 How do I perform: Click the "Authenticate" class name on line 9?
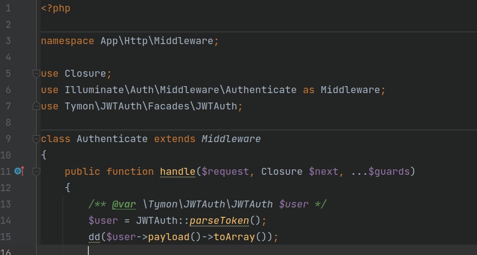pyautogui.click(x=112, y=139)
